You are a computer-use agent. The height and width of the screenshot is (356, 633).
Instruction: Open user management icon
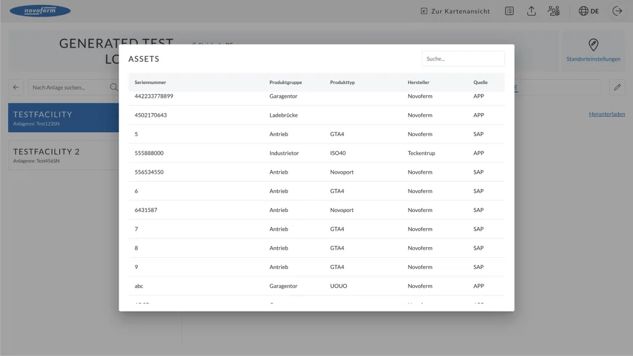[553, 11]
